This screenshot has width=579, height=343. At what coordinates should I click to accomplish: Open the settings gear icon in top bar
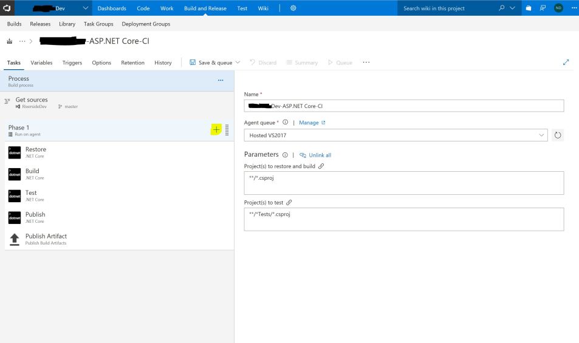point(293,8)
